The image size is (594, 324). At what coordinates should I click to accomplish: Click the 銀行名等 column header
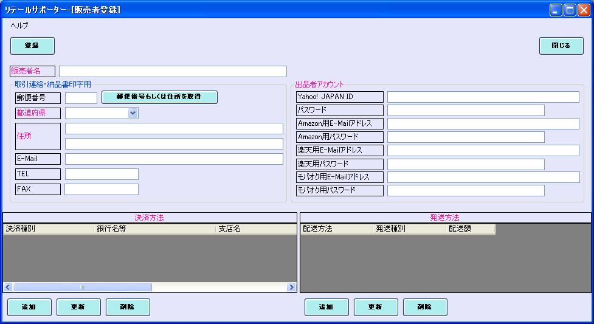pyautogui.click(x=154, y=229)
